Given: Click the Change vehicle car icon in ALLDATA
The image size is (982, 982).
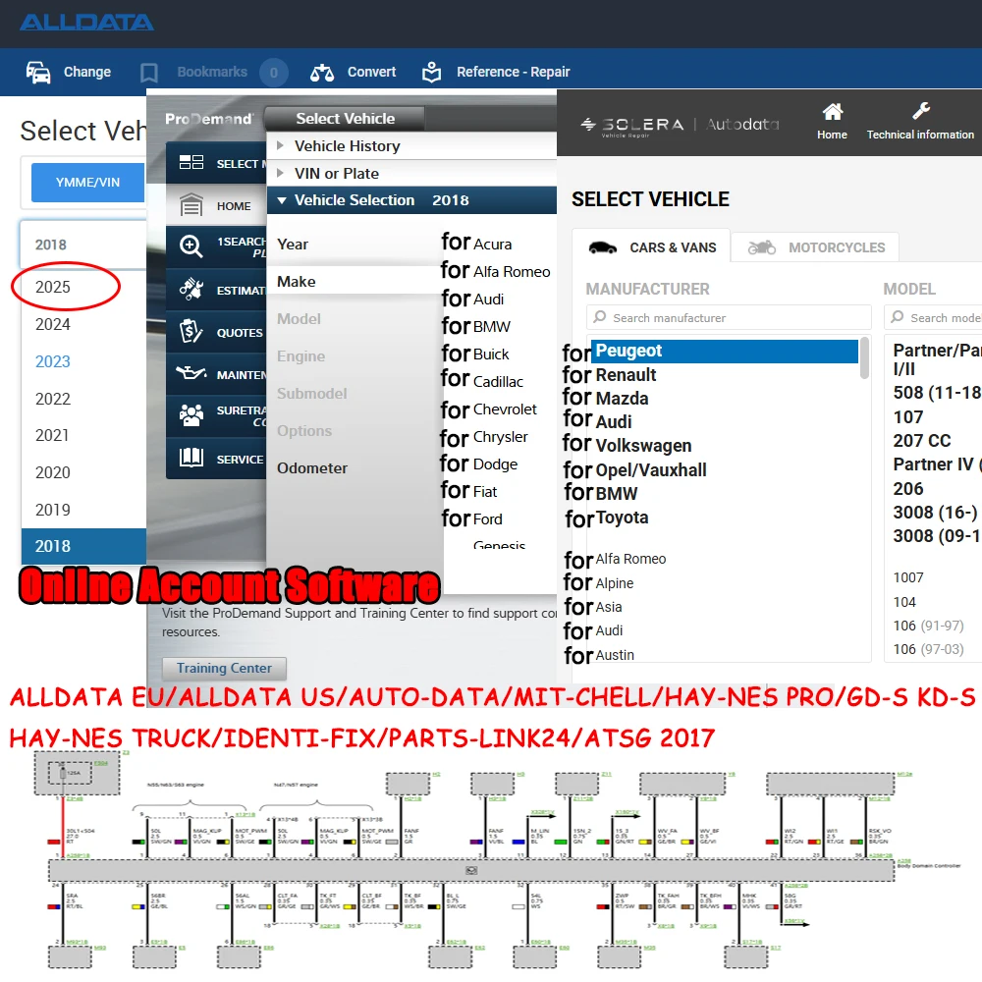Looking at the screenshot, I should (x=38, y=72).
